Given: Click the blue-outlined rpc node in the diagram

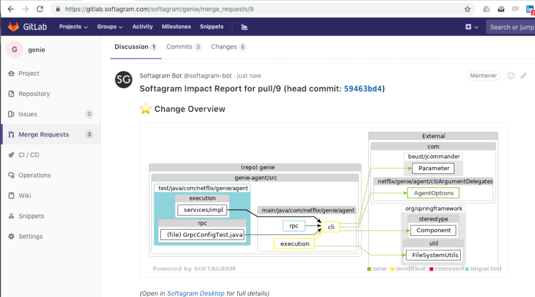Looking at the screenshot, I should (294, 225).
